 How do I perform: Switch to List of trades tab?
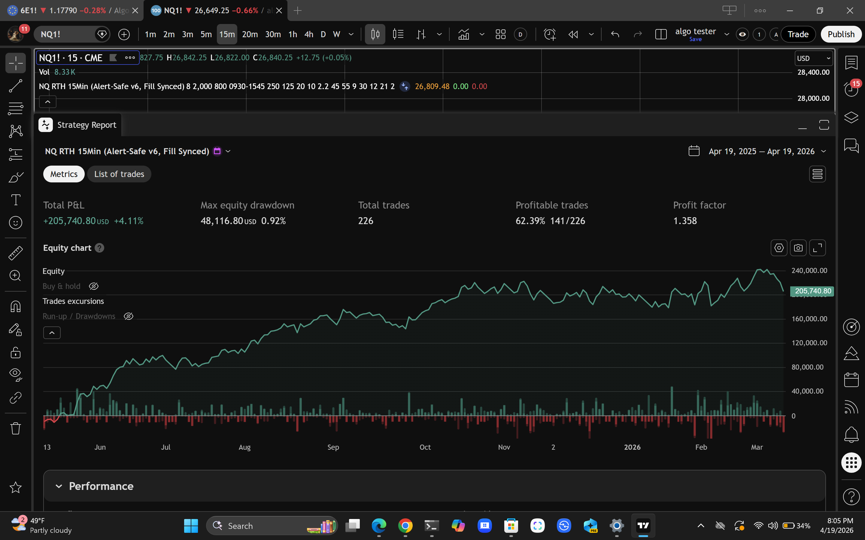click(x=119, y=174)
